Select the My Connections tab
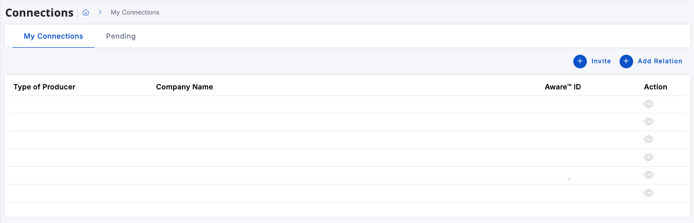Screen dimensions: 694x223 tap(53, 36)
